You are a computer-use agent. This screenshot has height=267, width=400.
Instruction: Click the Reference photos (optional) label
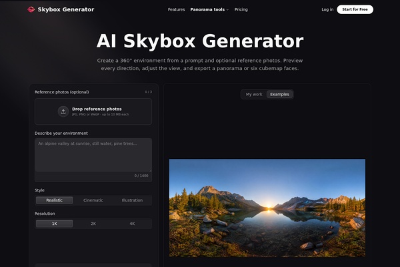point(62,92)
